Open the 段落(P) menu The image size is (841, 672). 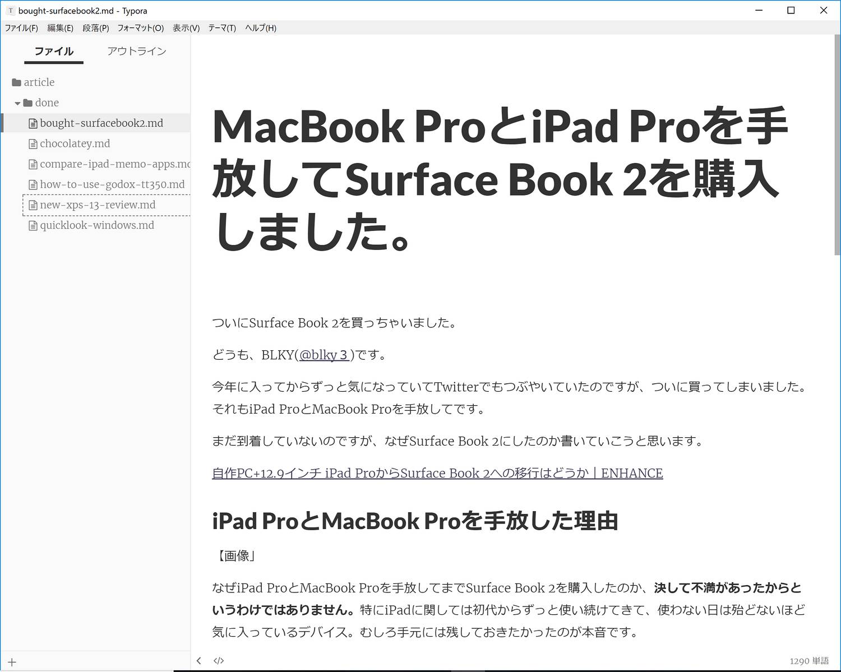95,28
